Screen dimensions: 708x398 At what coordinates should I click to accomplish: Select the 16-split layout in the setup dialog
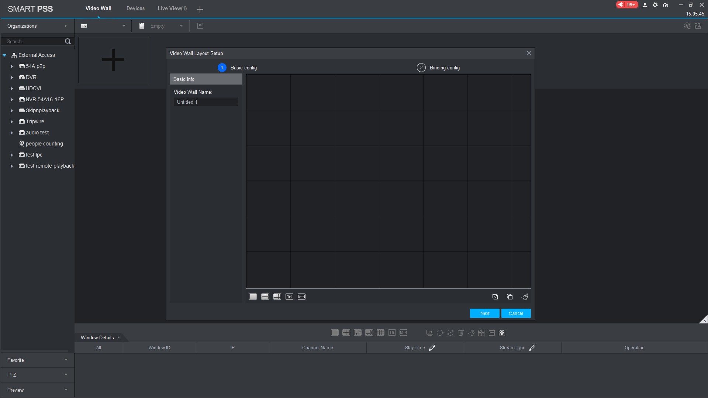click(x=289, y=297)
